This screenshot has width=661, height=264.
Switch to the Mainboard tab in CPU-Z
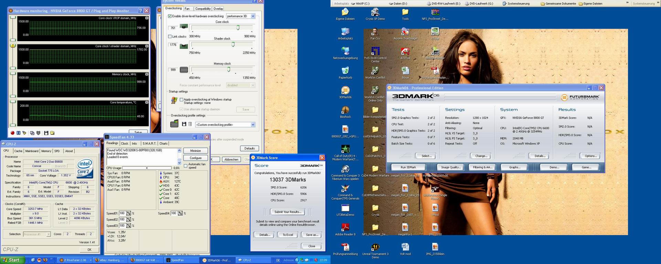coord(32,151)
